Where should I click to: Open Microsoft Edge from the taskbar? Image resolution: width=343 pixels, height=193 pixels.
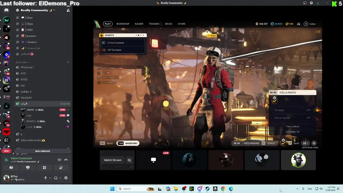(x=231, y=189)
